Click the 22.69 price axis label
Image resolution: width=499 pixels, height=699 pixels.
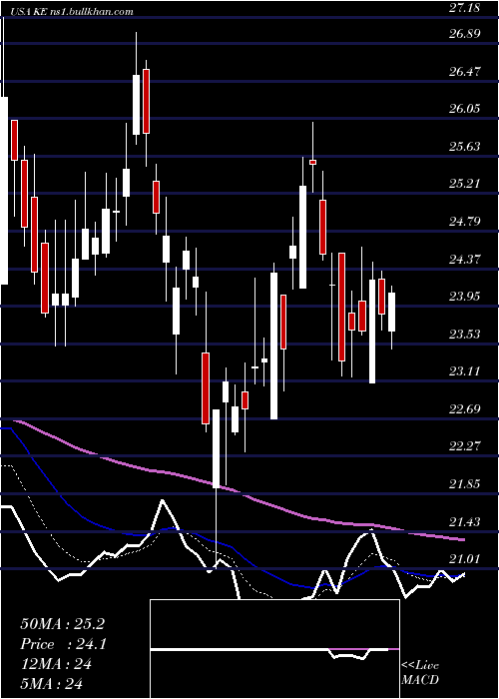coord(465,408)
